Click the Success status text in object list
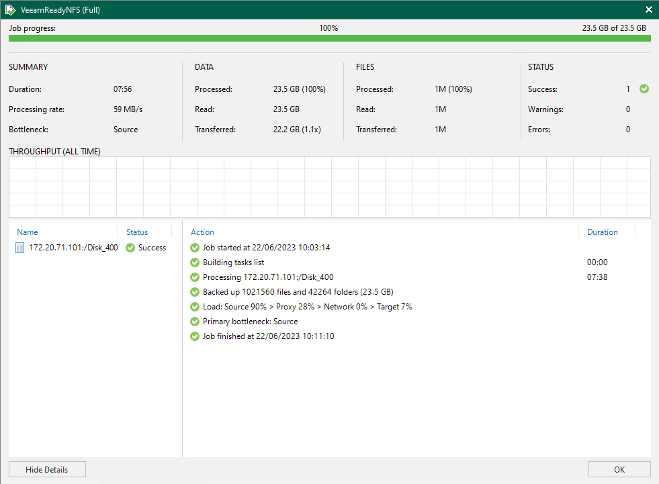This screenshot has height=484, width=659. click(x=152, y=248)
